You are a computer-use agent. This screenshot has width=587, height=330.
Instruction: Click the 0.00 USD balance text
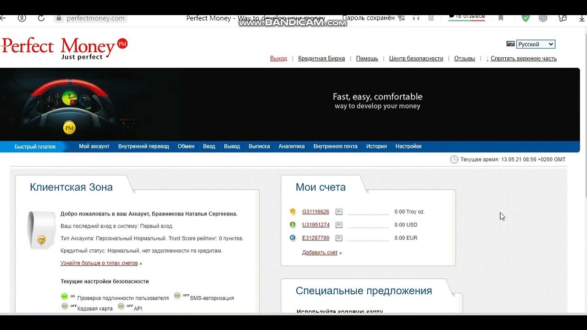tap(406, 225)
